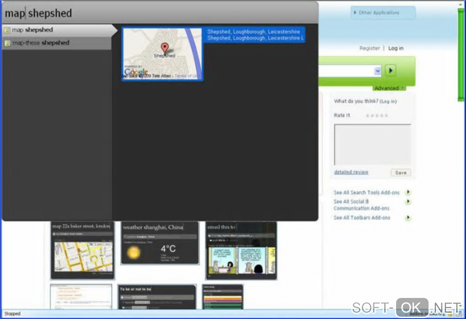Click the map icon beside 'map shepshed'
Screen dimensions: 466x319
pos(7,30)
